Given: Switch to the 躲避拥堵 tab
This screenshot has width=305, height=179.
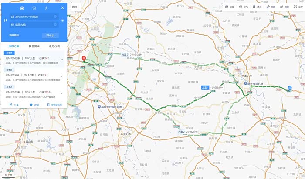Looking at the screenshot, I should (x=34, y=46).
